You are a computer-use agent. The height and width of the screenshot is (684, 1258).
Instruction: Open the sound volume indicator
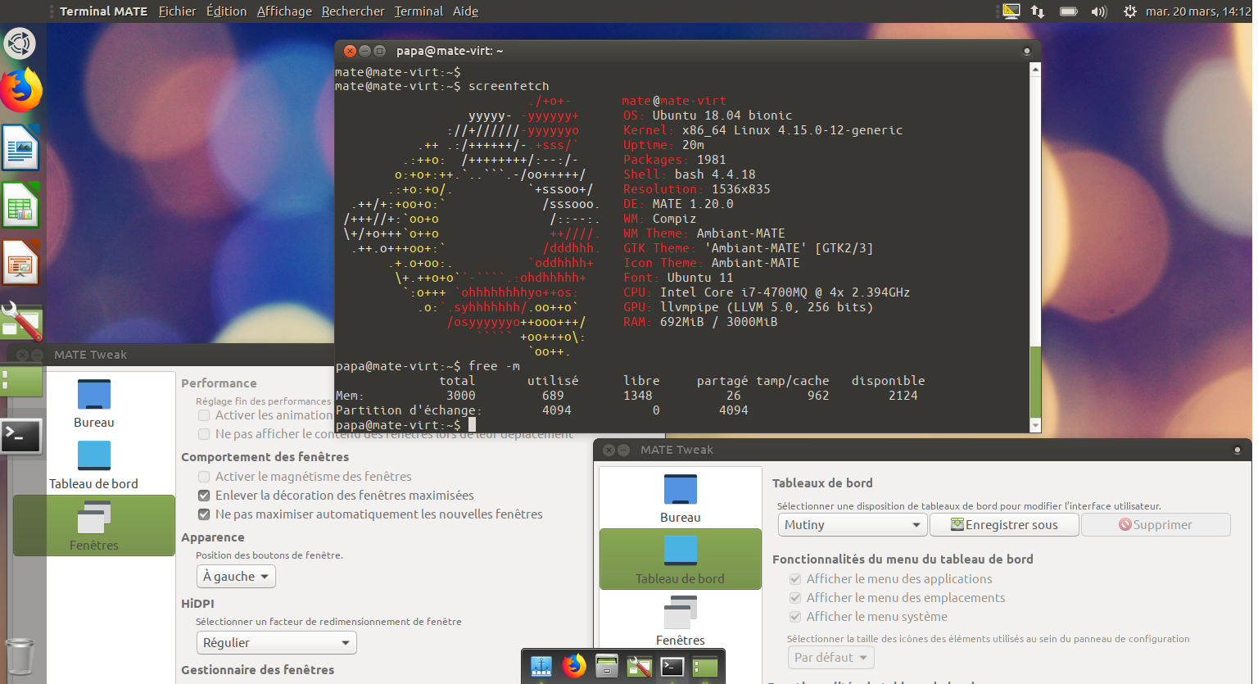coord(1099,11)
